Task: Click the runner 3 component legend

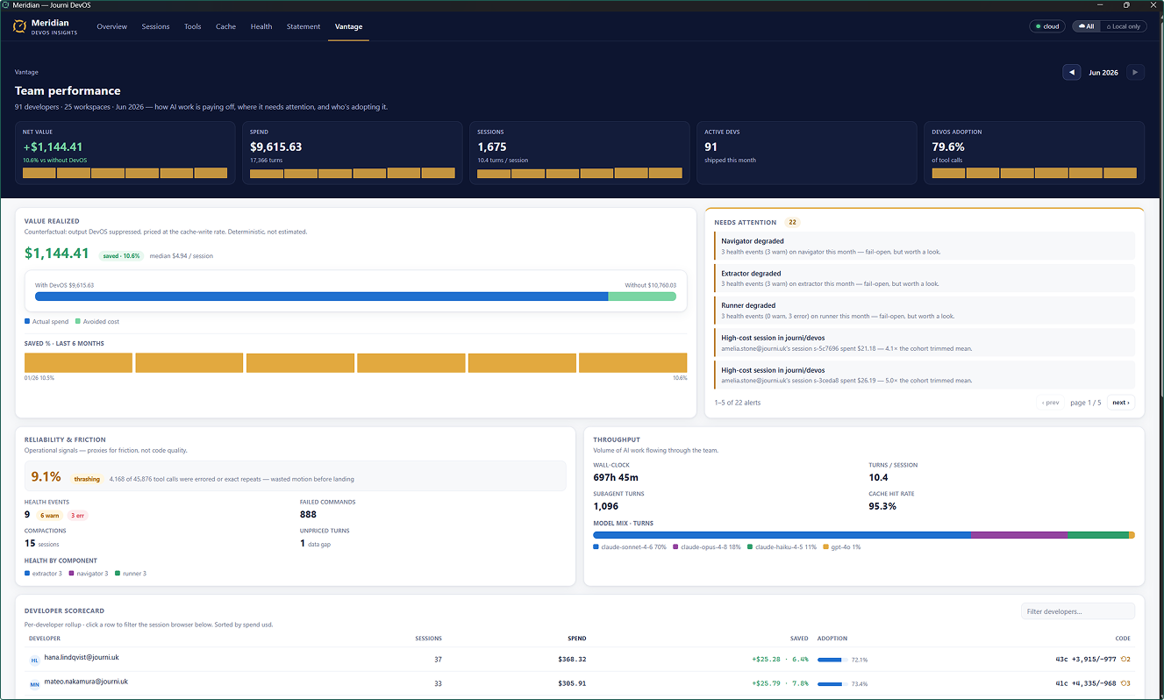Action: (130, 574)
